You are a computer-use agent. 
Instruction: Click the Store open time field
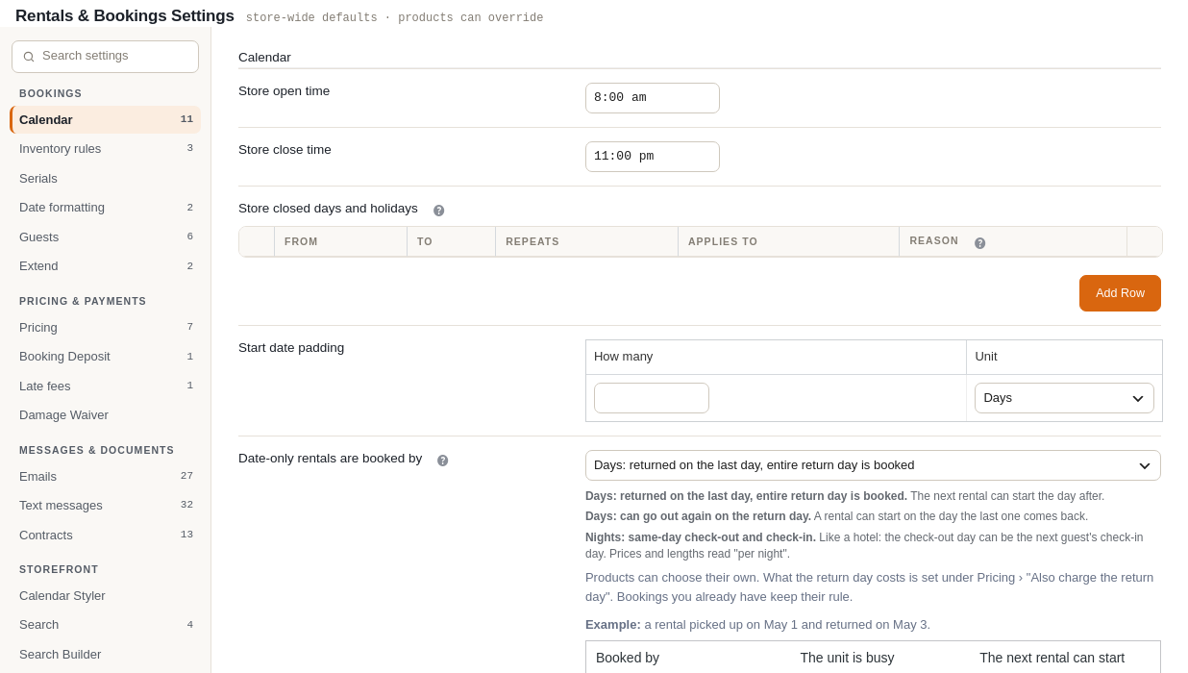(653, 98)
